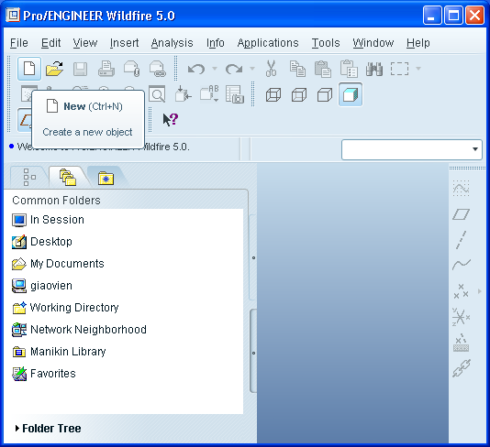Click the datum curve tool icon

[x=461, y=265]
